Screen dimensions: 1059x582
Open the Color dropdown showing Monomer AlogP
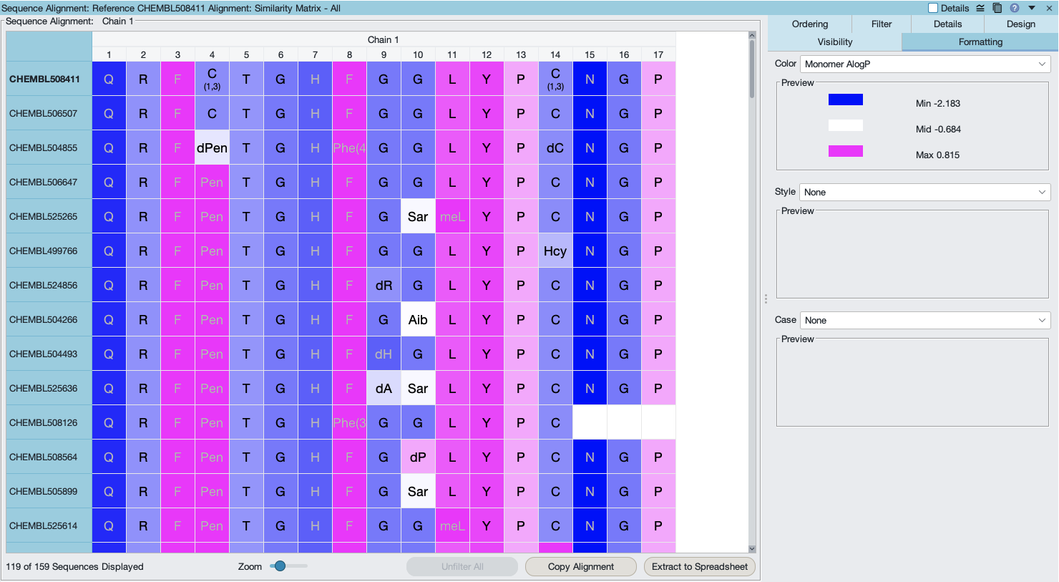[925, 64]
